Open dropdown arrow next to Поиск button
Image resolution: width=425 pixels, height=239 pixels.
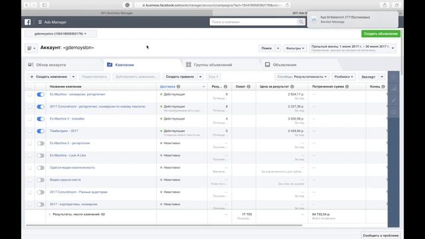coord(278,48)
